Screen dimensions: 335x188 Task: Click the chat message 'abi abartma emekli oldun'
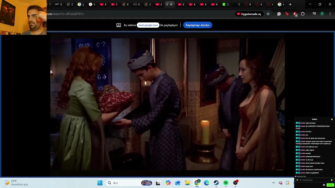point(314,170)
